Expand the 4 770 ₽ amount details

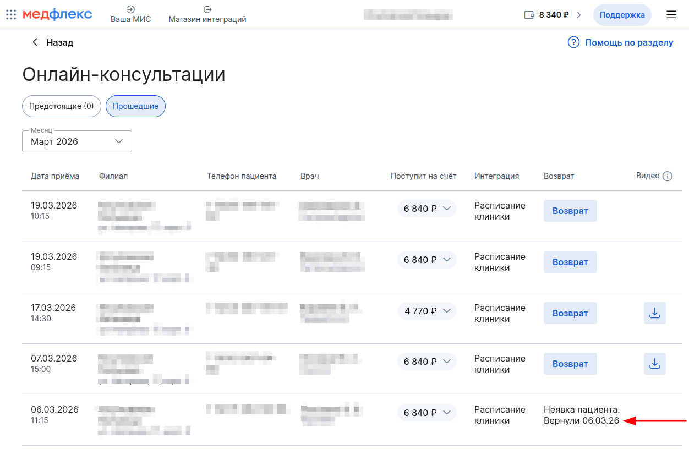[x=427, y=311]
